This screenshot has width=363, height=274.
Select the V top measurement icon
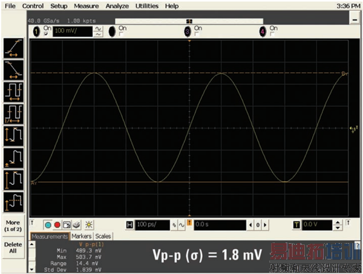[x=13, y=202]
